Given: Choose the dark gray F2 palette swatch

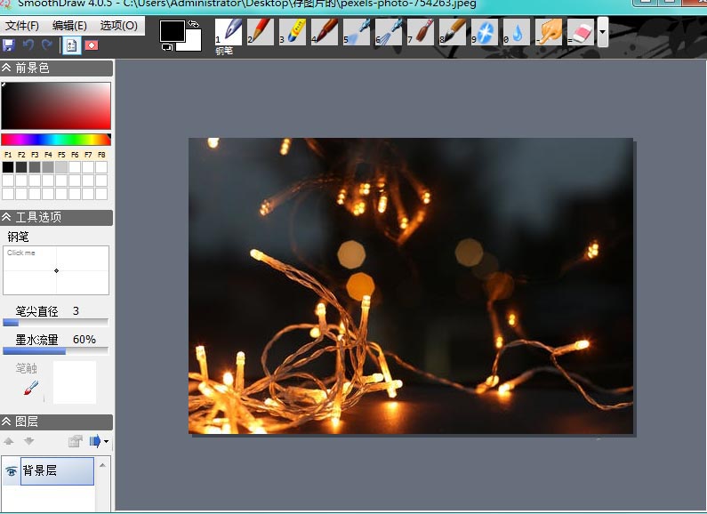Looking at the screenshot, I should [x=21, y=167].
